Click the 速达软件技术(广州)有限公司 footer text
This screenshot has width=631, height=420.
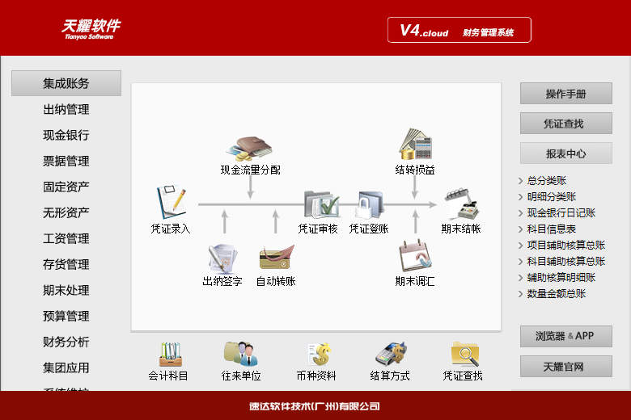(315, 406)
